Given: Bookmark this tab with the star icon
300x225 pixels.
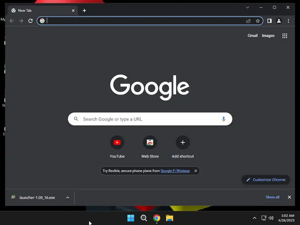Looking at the screenshot, I should (258, 21).
